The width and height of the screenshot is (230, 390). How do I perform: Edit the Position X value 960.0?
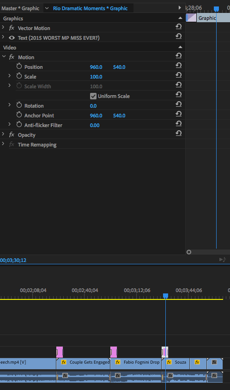tap(96, 67)
